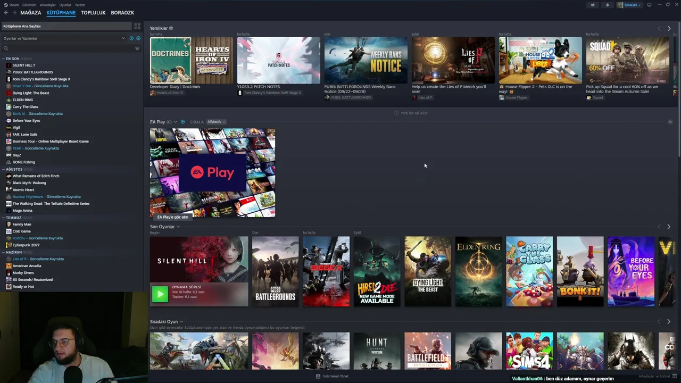Open the notifications bell icon
Screen dimensions: 681x383
[x=607, y=5]
